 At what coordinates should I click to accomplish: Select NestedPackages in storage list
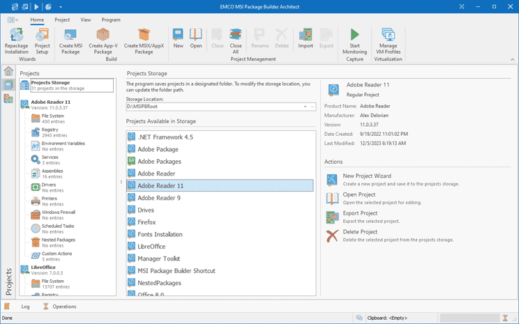point(220,283)
